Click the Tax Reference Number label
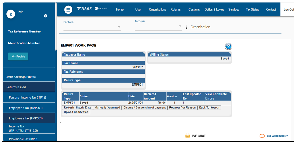 pyautogui.click(x=24, y=32)
